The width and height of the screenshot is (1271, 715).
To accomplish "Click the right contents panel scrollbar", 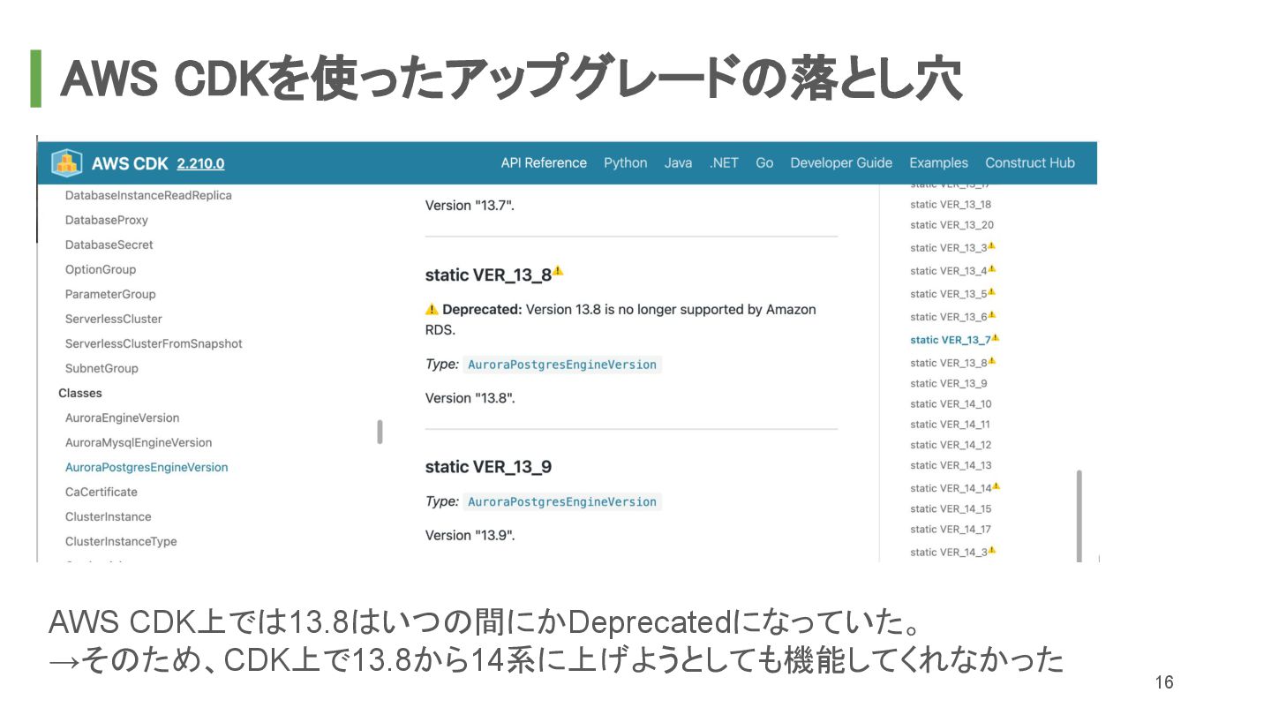I will pos(1079,516).
